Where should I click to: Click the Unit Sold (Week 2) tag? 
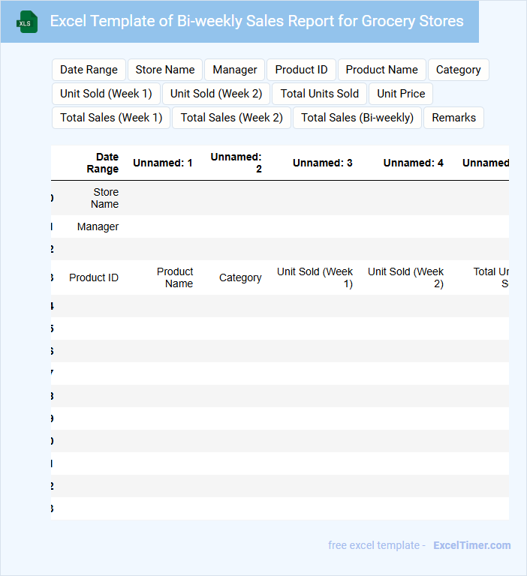click(x=216, y=94)
